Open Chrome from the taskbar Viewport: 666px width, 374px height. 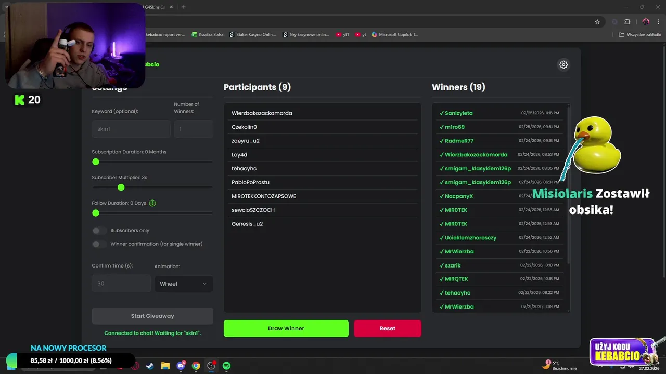click(x=196, y=366)
